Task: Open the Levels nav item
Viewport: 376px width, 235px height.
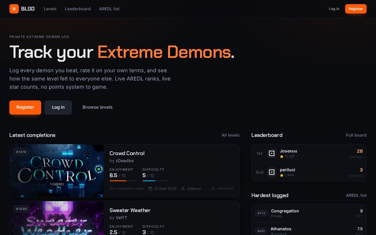Action: point(50,9)
